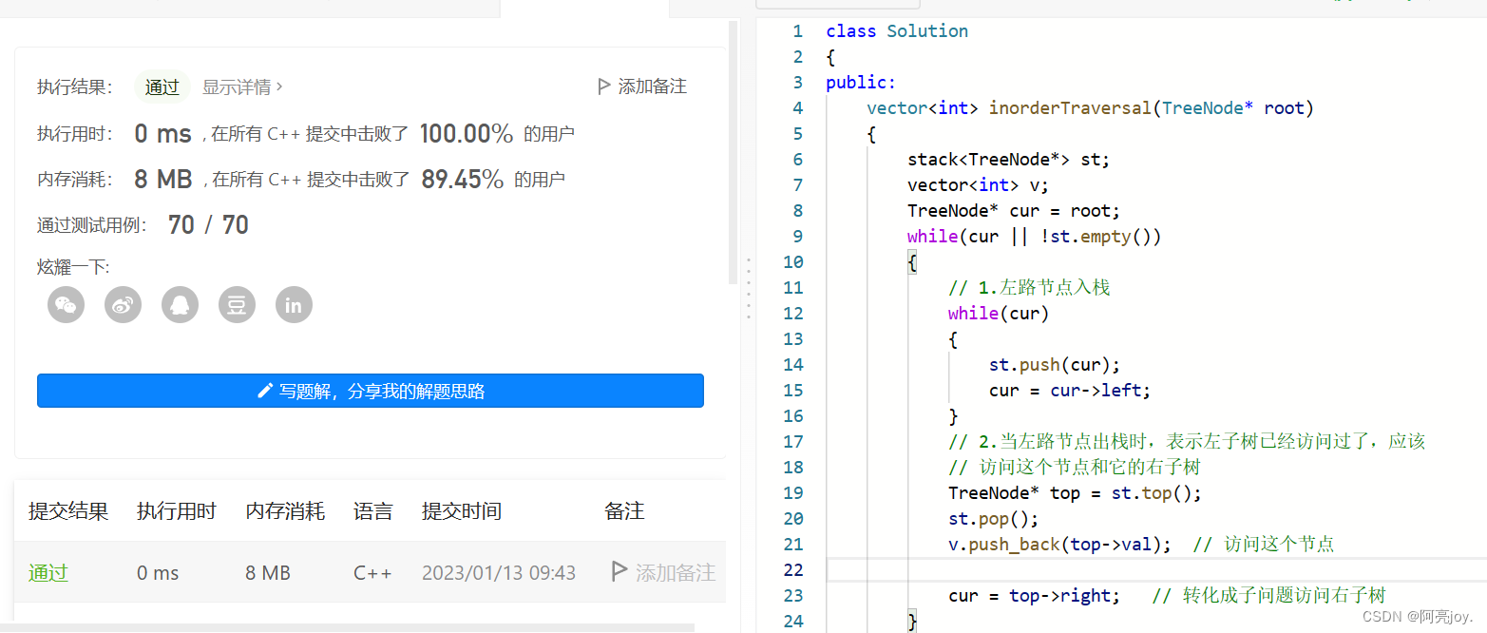Share result via Douban icon
The height and width of the screenshot is (633, 1487).
pos(237,305)
